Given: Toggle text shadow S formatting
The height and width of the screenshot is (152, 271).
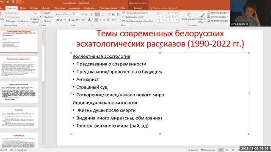Looking at the screenshot, I should [69, 20].
